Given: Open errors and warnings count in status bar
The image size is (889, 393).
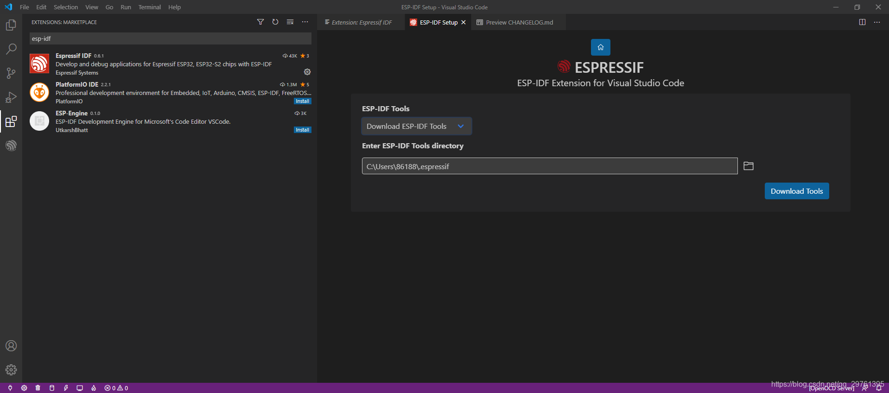Looking at the screenshot, I should tap(116, 388).
